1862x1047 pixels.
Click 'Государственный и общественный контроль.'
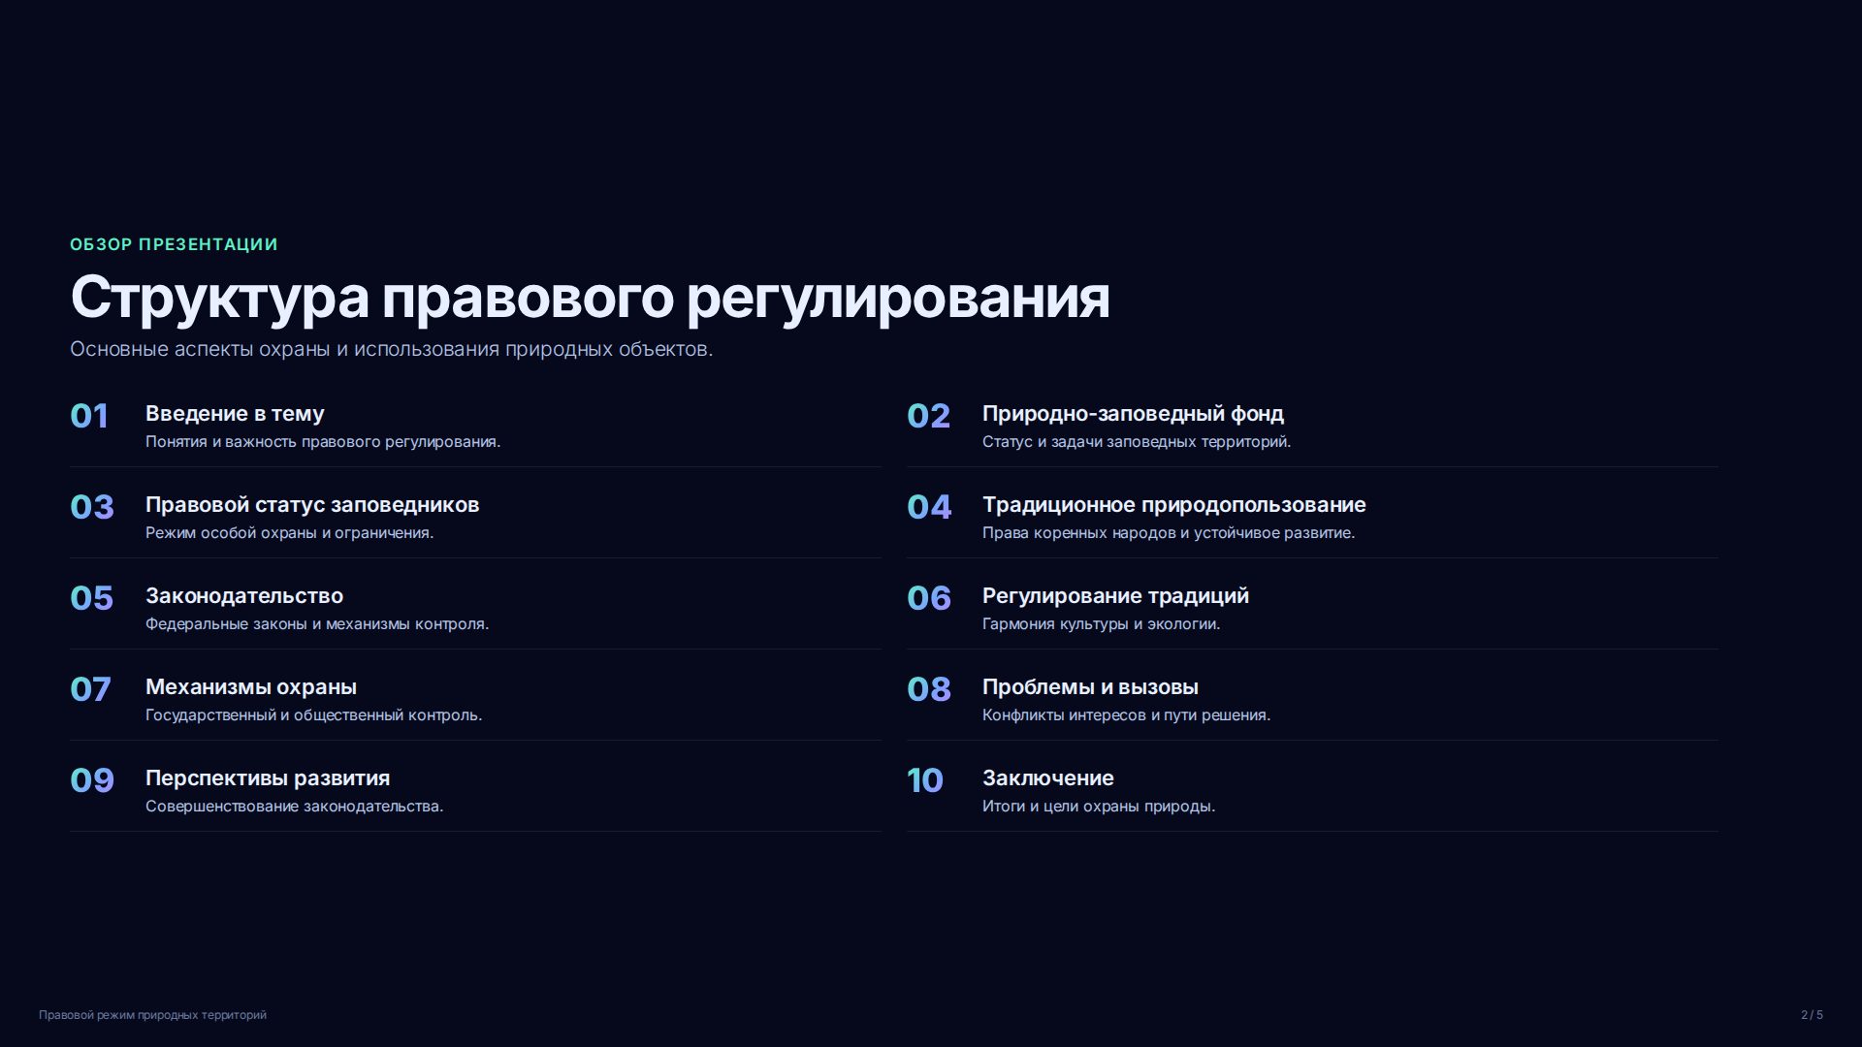(x=313, y=715)
